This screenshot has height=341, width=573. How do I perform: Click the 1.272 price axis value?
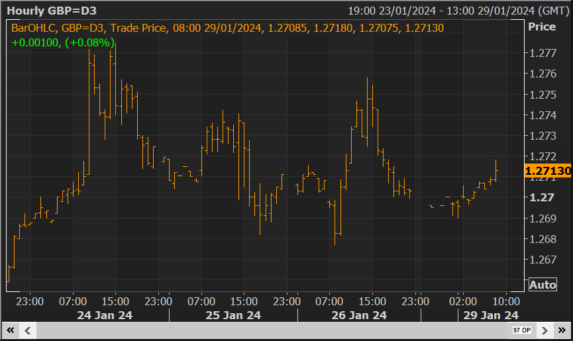point(543,156)
